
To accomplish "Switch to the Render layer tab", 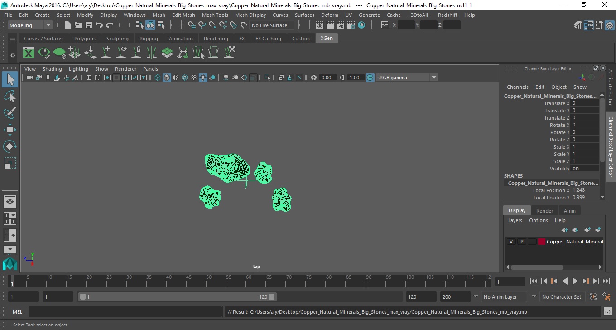I will (x=544, y=211).
